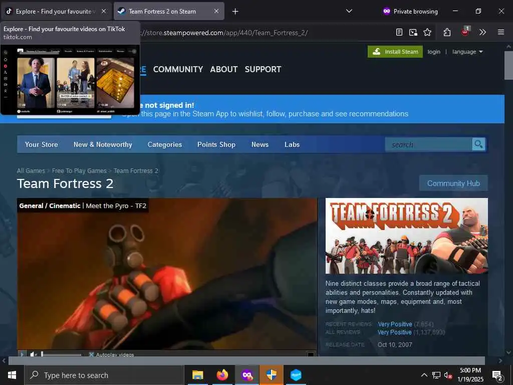513x385 pixels.
Task: Open recent reviews Very Positive link
Action: point(395,324)
